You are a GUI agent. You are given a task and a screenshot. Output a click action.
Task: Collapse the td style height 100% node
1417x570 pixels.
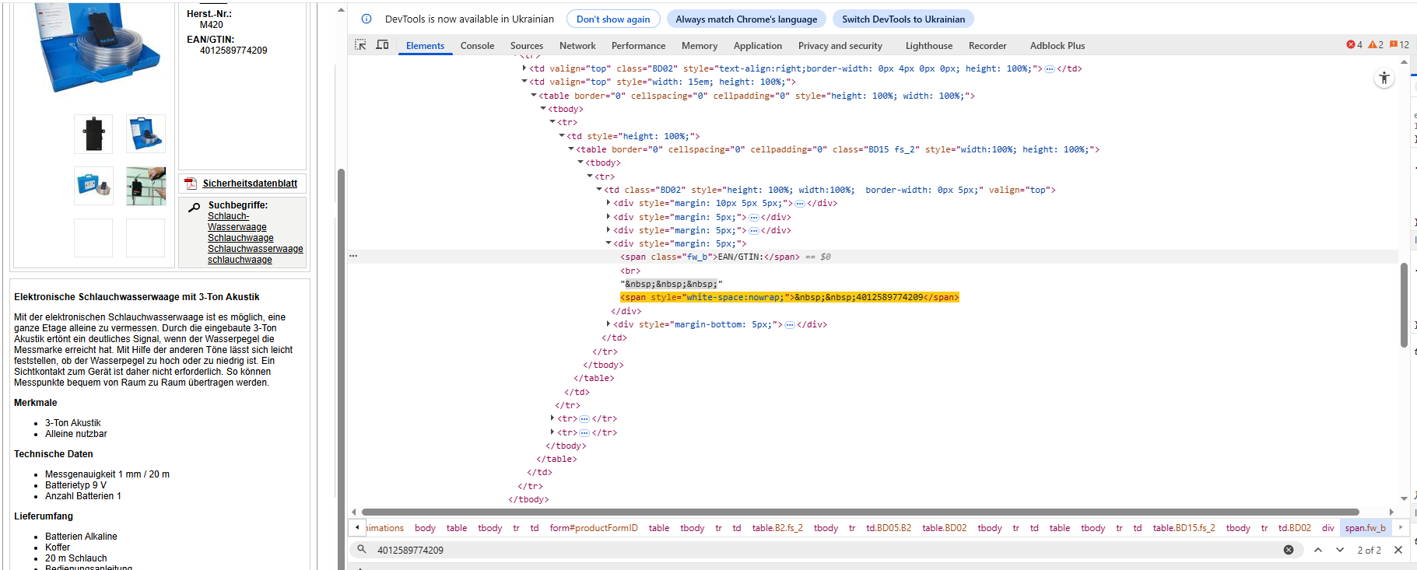point(562,136)
